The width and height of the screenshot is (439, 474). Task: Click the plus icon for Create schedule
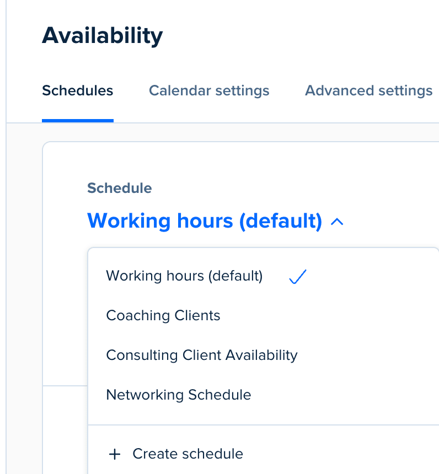coord(115,454)
